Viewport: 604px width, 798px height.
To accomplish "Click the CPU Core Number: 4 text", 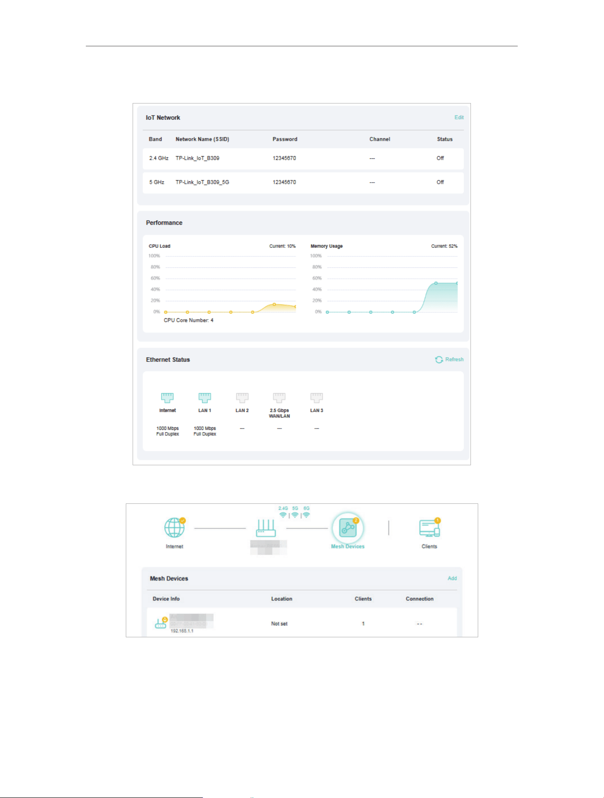I will tap(188, 320).
